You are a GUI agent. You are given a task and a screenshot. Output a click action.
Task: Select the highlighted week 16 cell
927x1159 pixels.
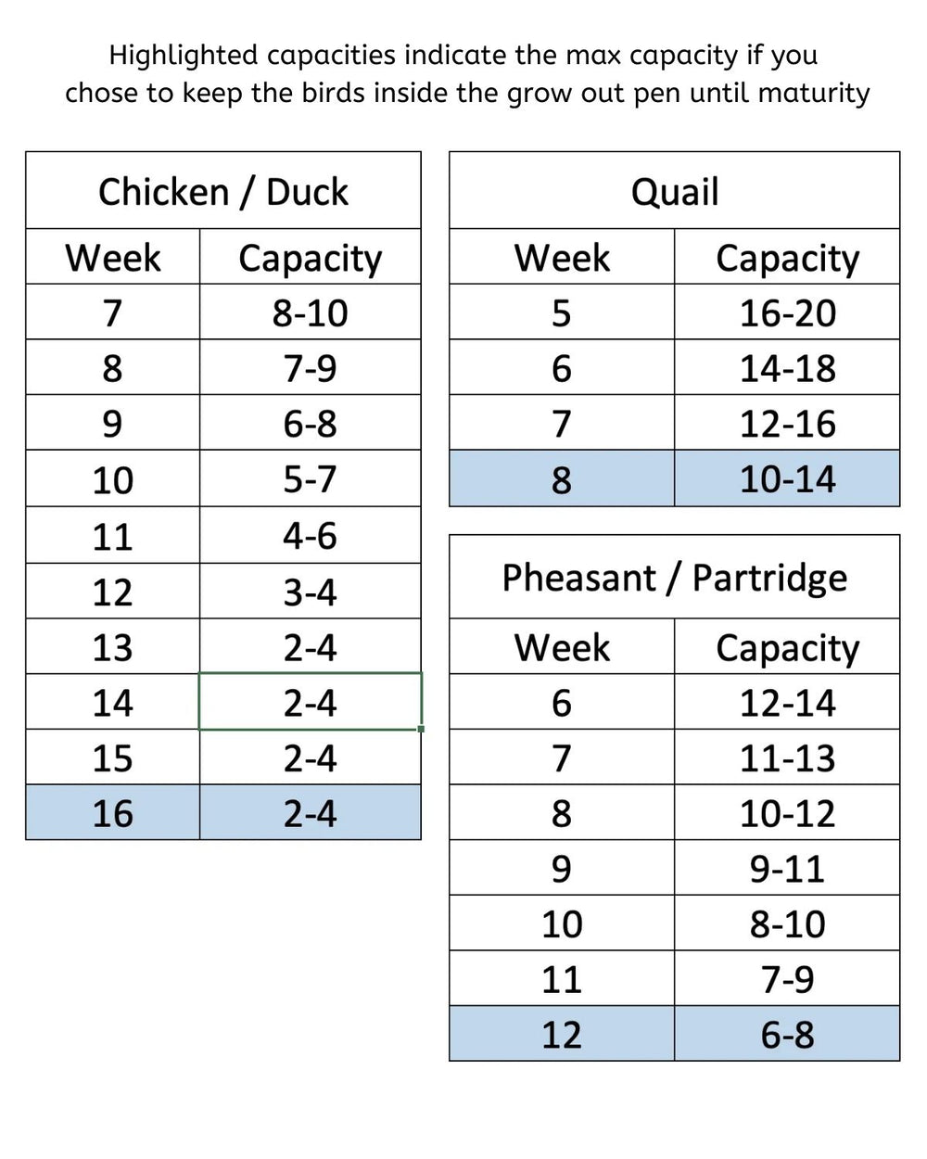pyautogui.click(x=112, y=813)
